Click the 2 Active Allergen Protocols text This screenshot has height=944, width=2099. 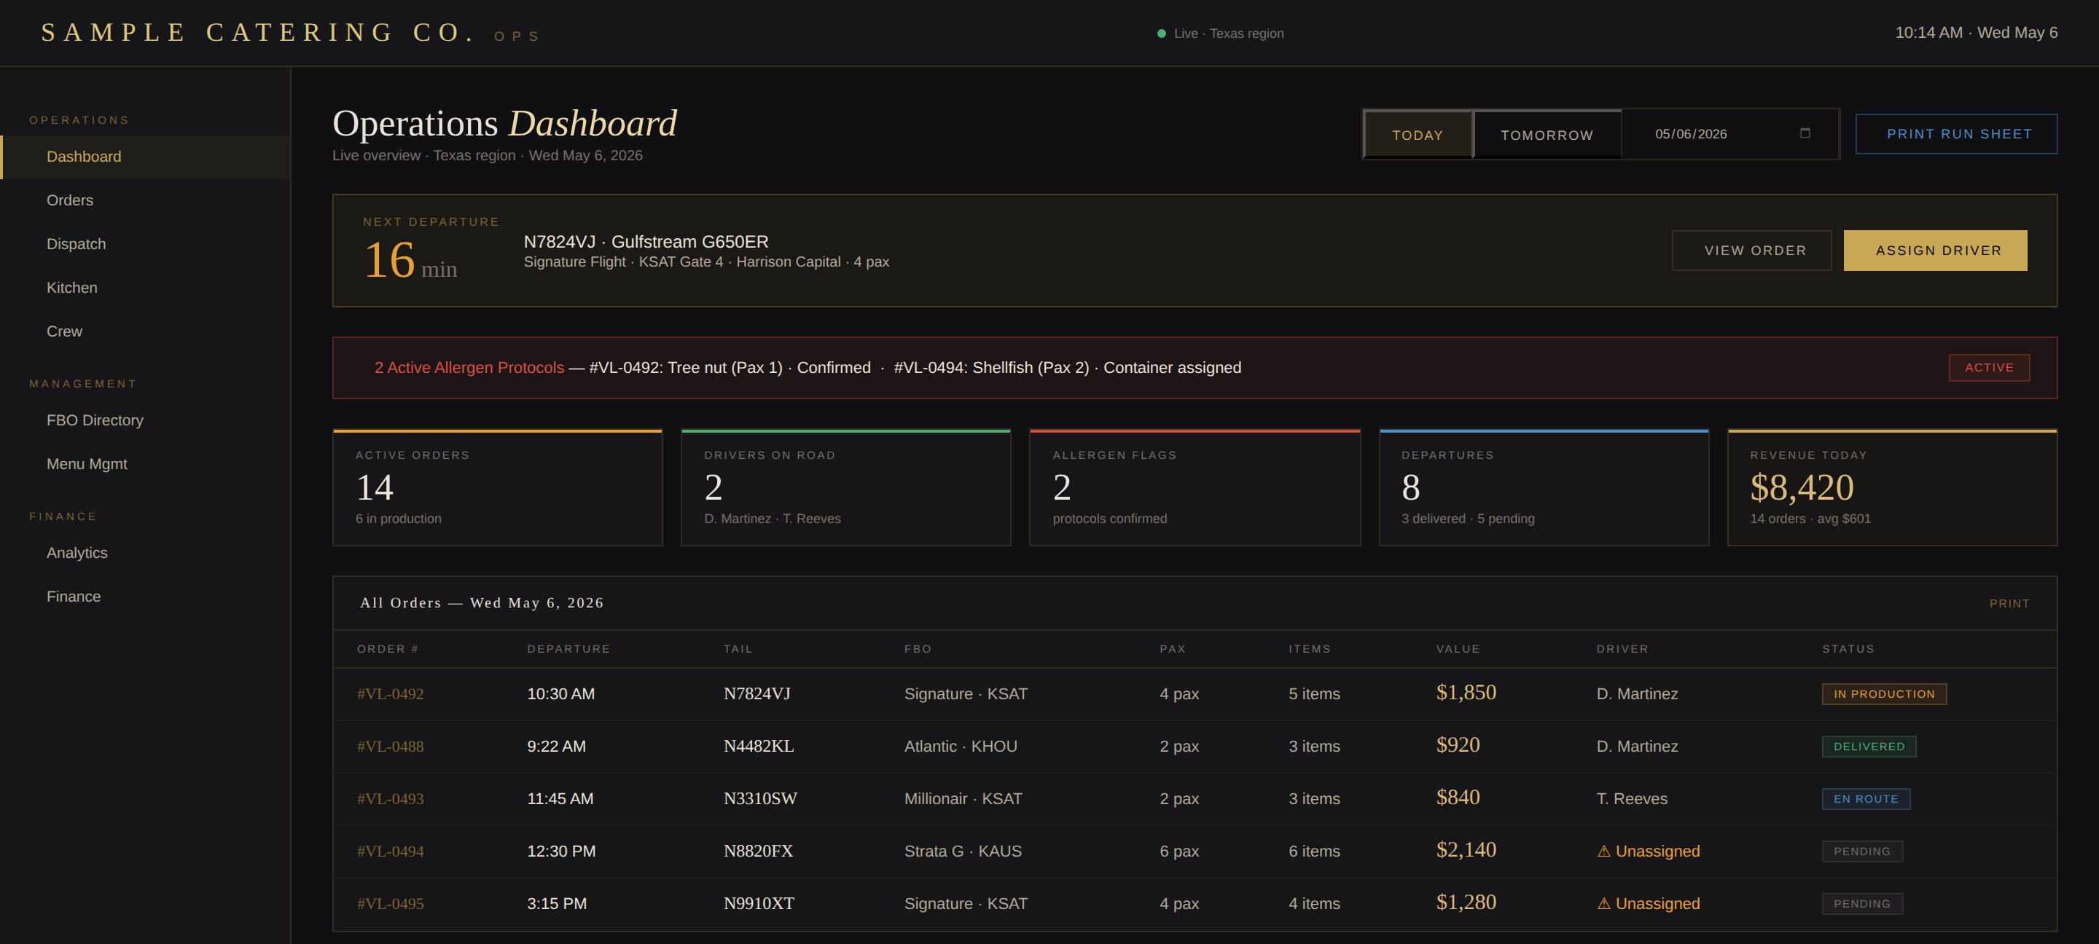tap(469, 367)
